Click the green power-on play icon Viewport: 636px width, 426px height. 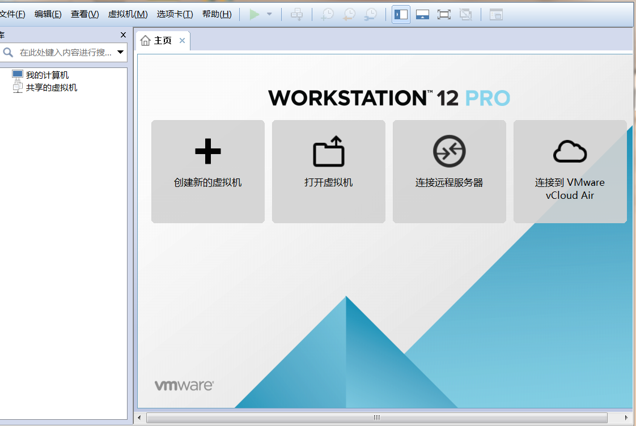tap(255, 15)
